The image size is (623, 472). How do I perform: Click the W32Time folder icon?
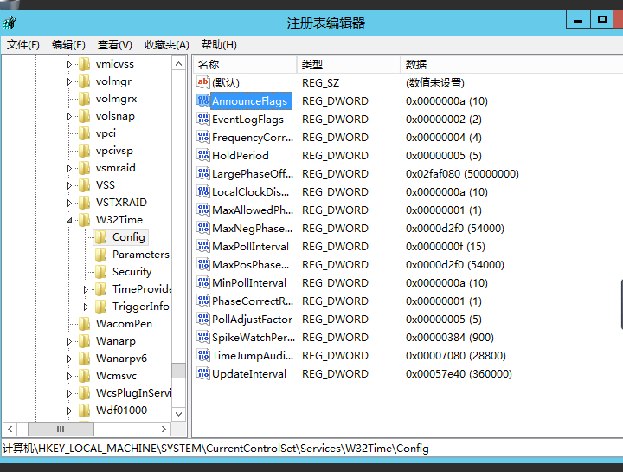coord(84,220)
